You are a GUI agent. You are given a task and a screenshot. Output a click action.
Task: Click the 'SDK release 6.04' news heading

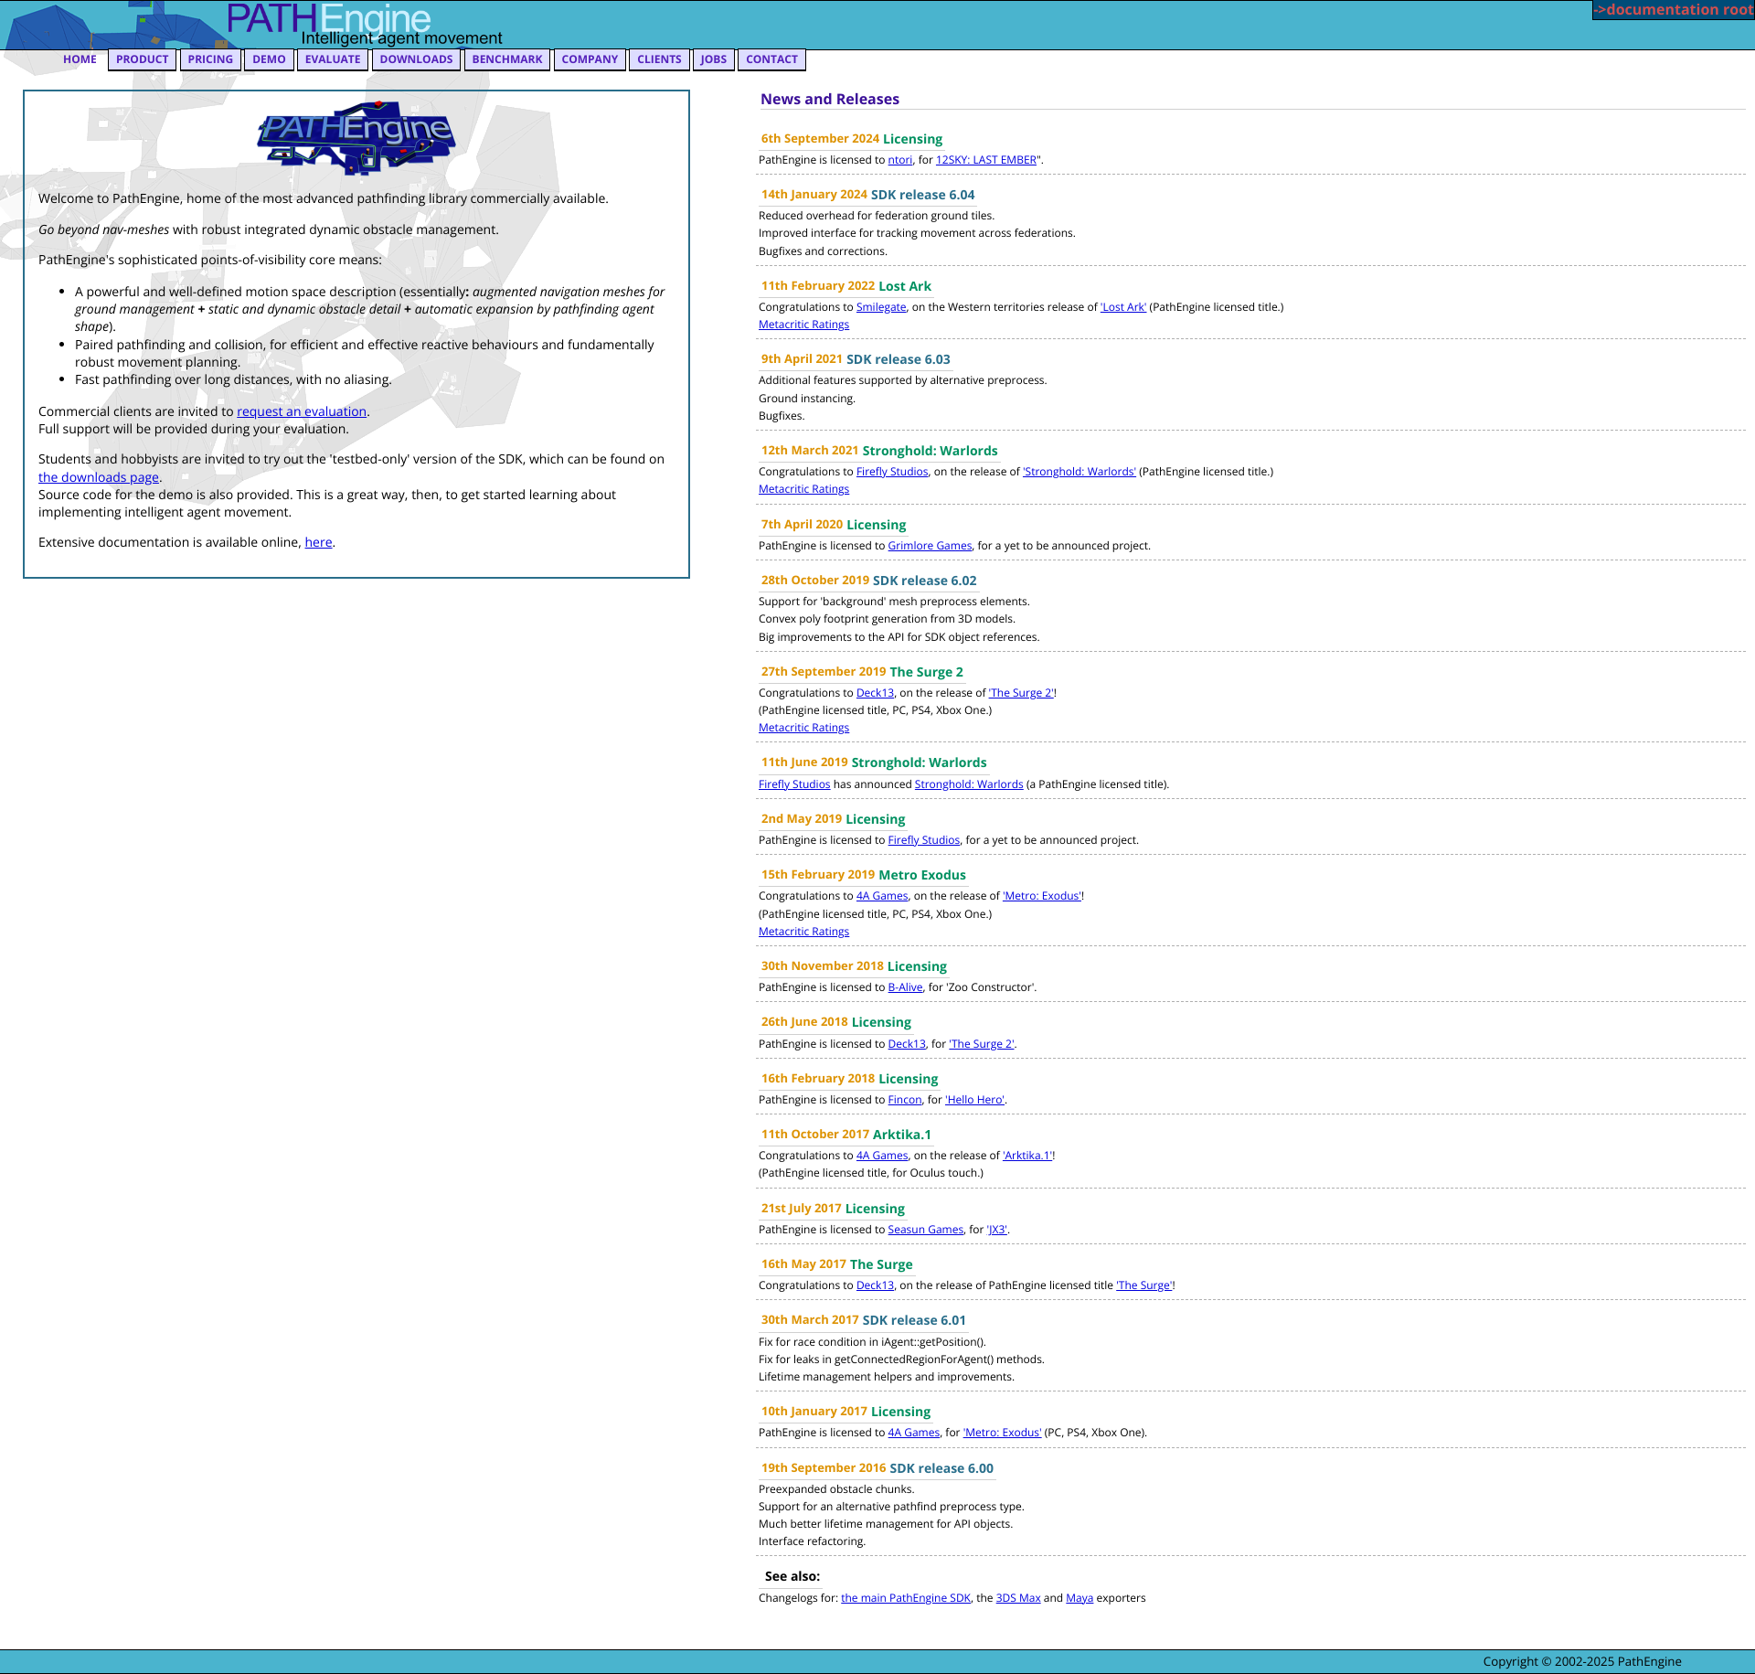(923, 195)
